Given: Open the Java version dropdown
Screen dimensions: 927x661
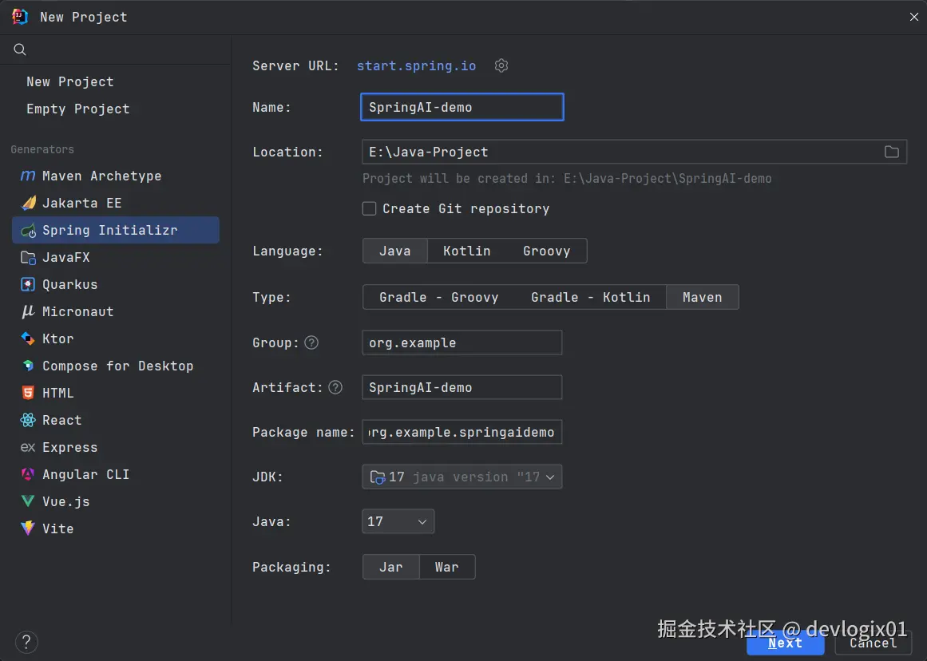Looking at the screenshot, I should tap(398, 521).
